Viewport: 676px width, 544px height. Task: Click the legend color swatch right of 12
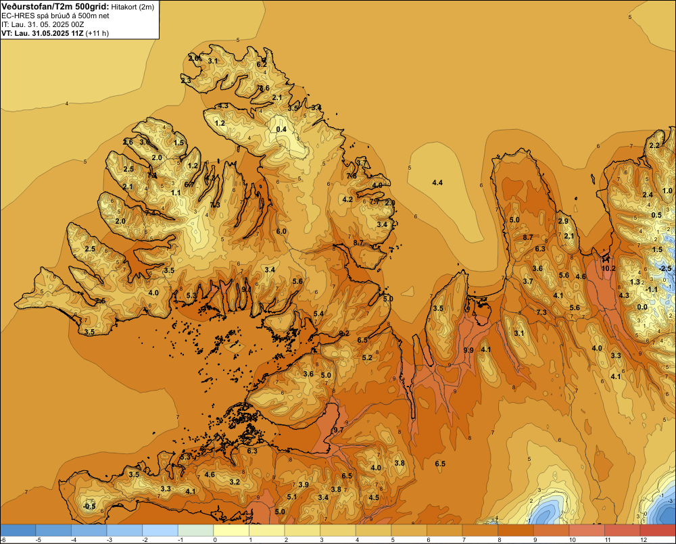[658, 530]
